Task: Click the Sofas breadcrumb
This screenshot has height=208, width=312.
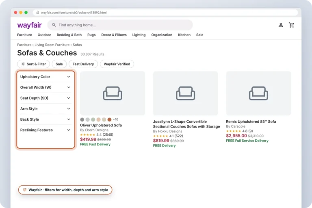Action: click(x=77, y=45)
